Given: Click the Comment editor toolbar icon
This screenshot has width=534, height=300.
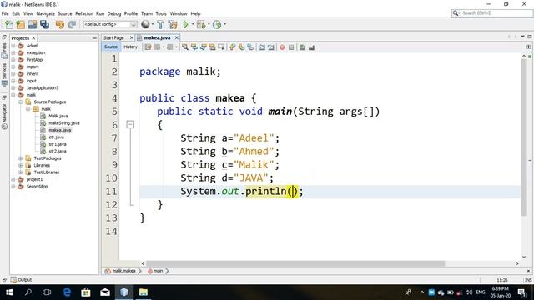Looking at the screenshot, I should click(302, 47).
